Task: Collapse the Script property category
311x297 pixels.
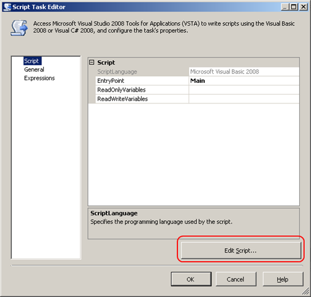Action: (x=92, y=62)
